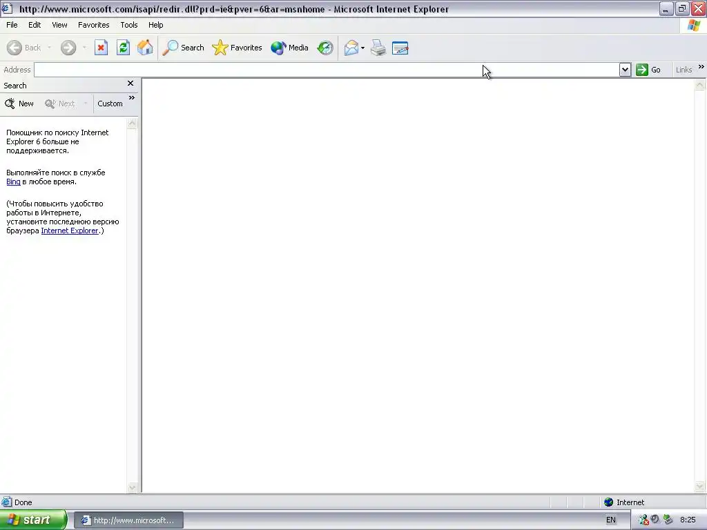Open the Edit menu
707x530 pixels.
tap(35, 25)
